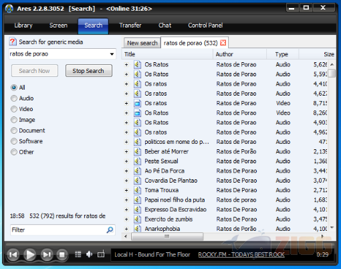Skip to next track

pyautogui.click(x=47, y=254)
